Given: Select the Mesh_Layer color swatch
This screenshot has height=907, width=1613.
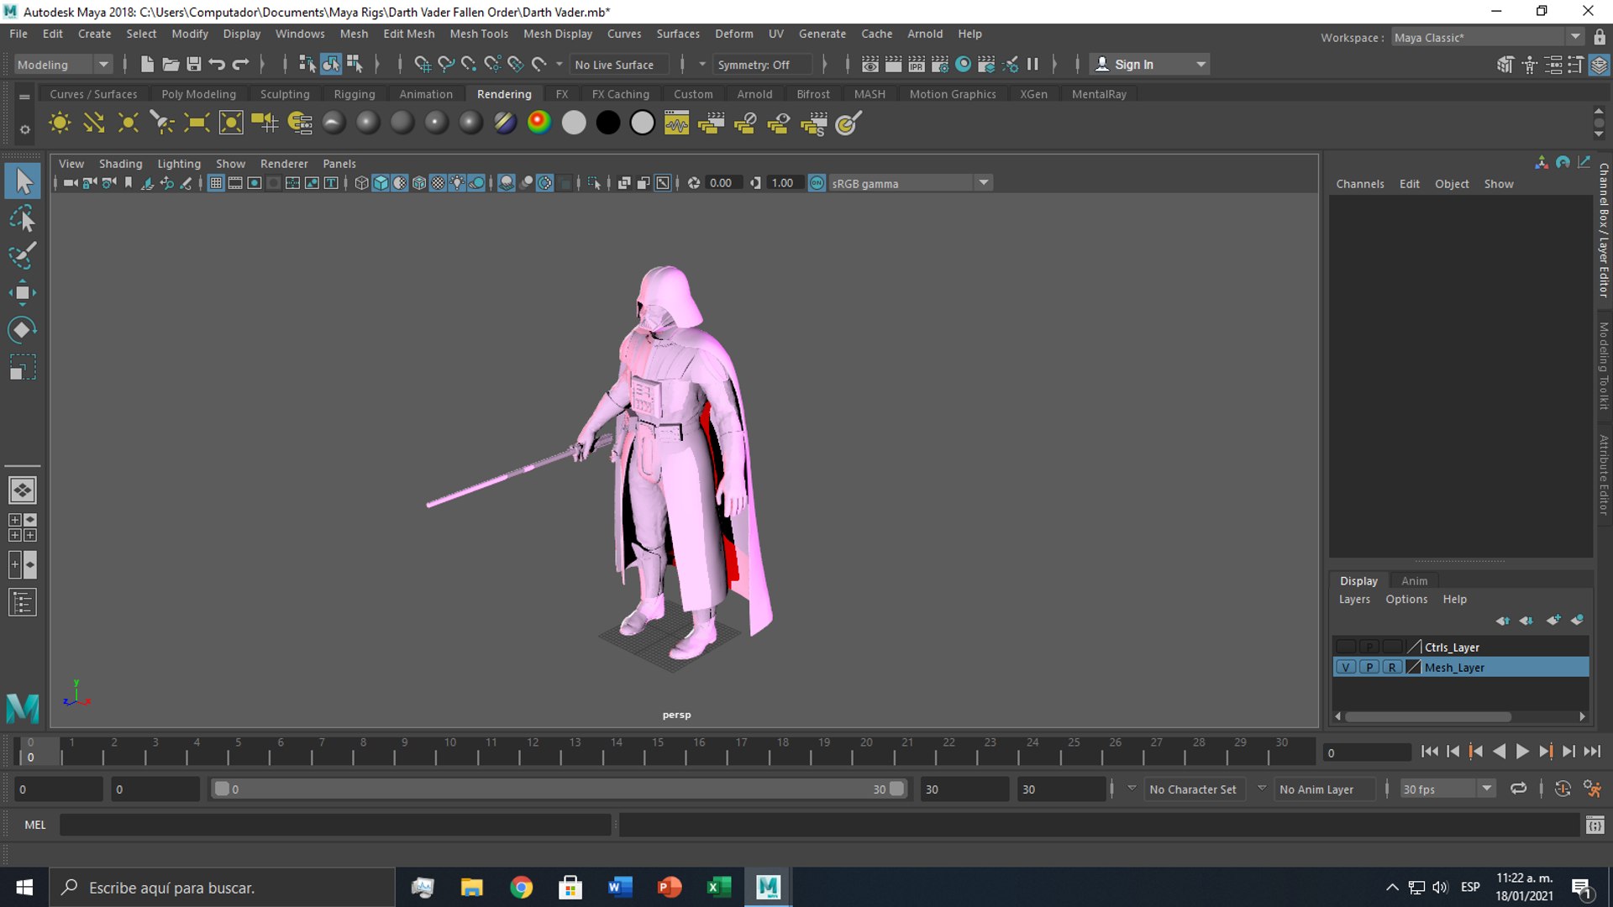Looking at the screenshot, I should pyautogui.click(x=1413, y=668).
